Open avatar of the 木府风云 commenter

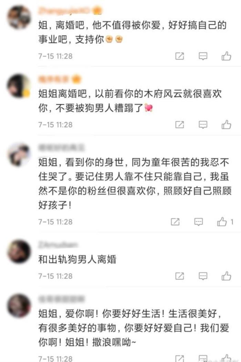19,86
